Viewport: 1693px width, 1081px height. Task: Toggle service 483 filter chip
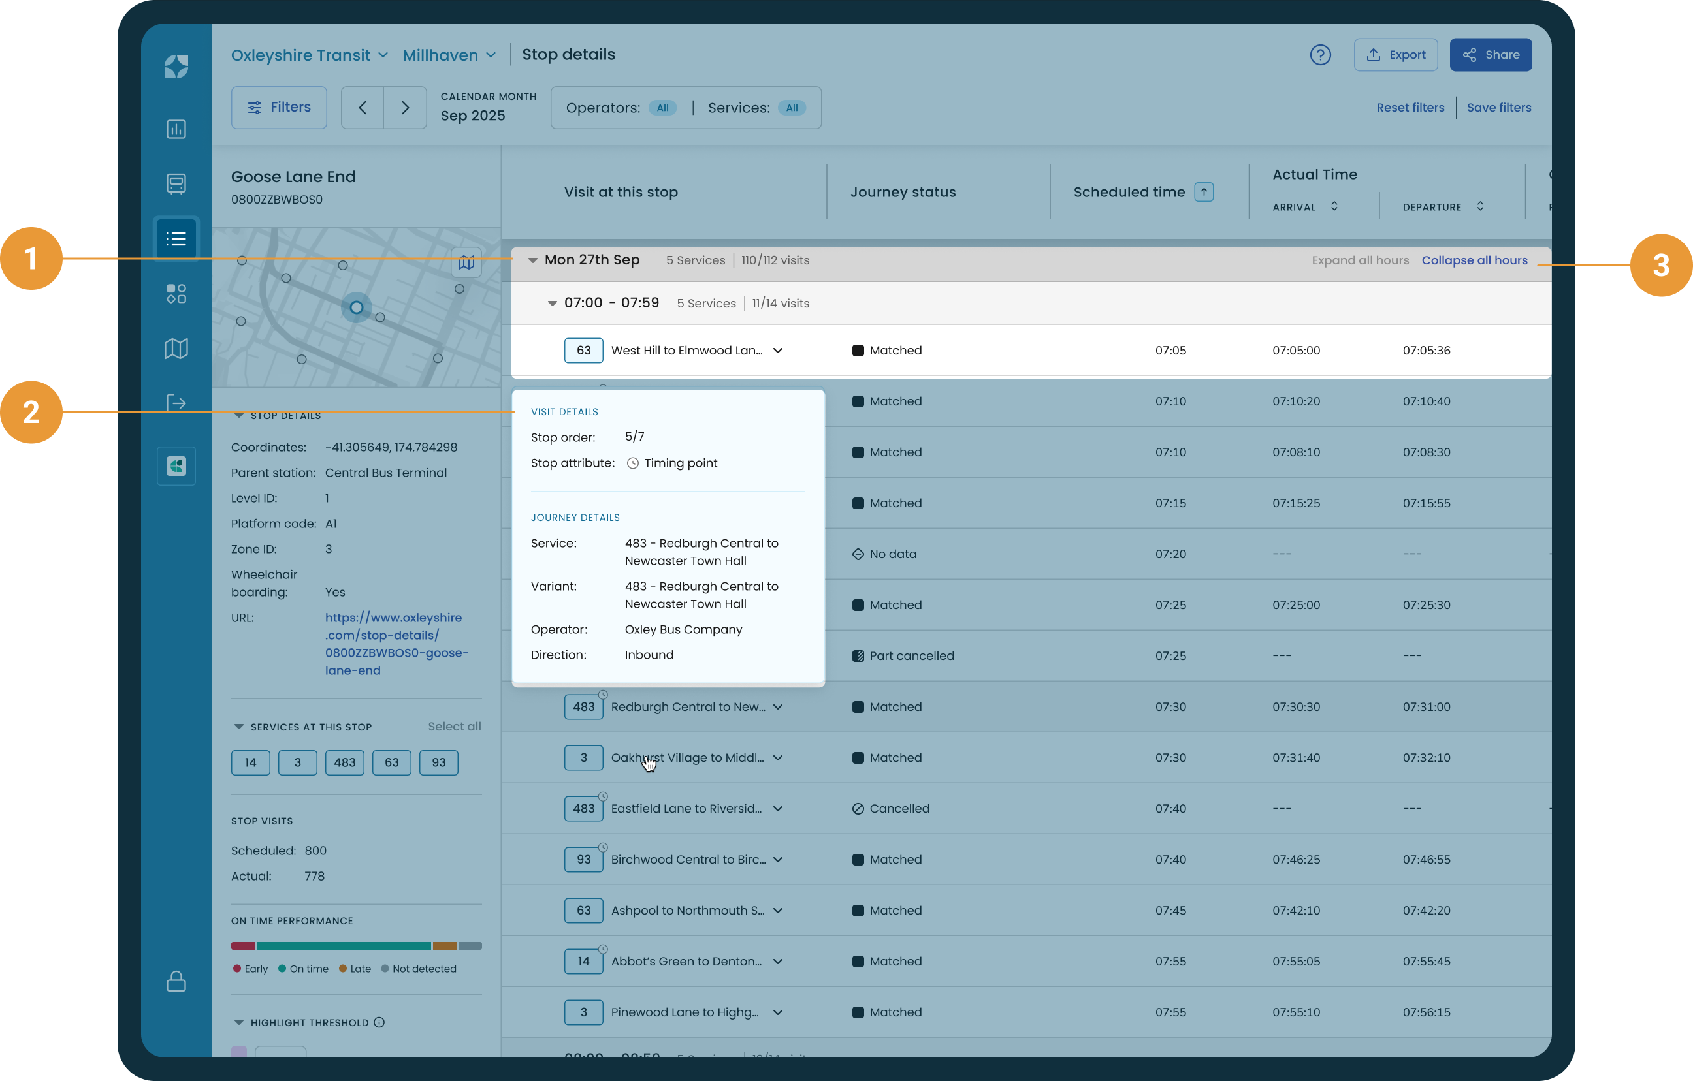344,762
